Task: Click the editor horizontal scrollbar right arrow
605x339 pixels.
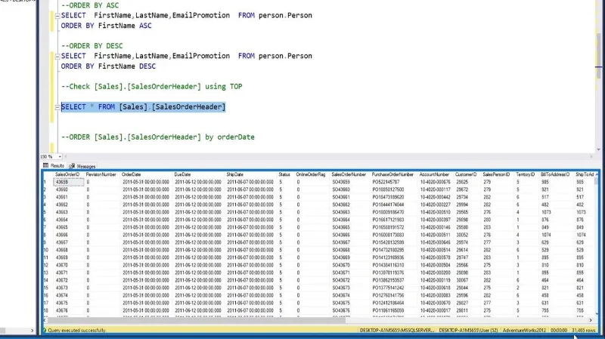Action: point(591,156)
